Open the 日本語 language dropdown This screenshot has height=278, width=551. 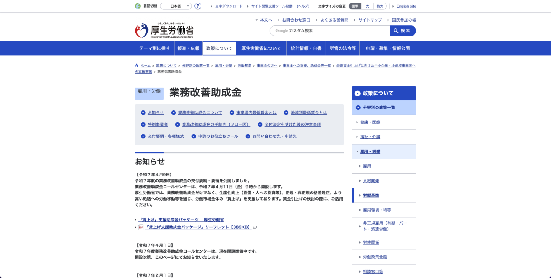175,6
